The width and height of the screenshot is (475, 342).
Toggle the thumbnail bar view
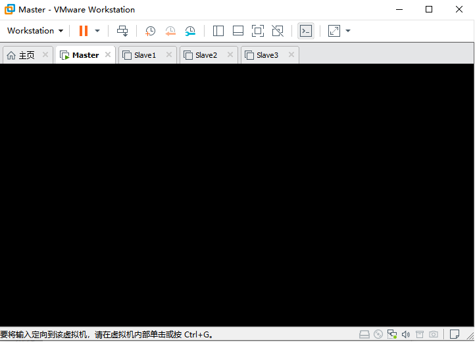click(x=238, y=31)
